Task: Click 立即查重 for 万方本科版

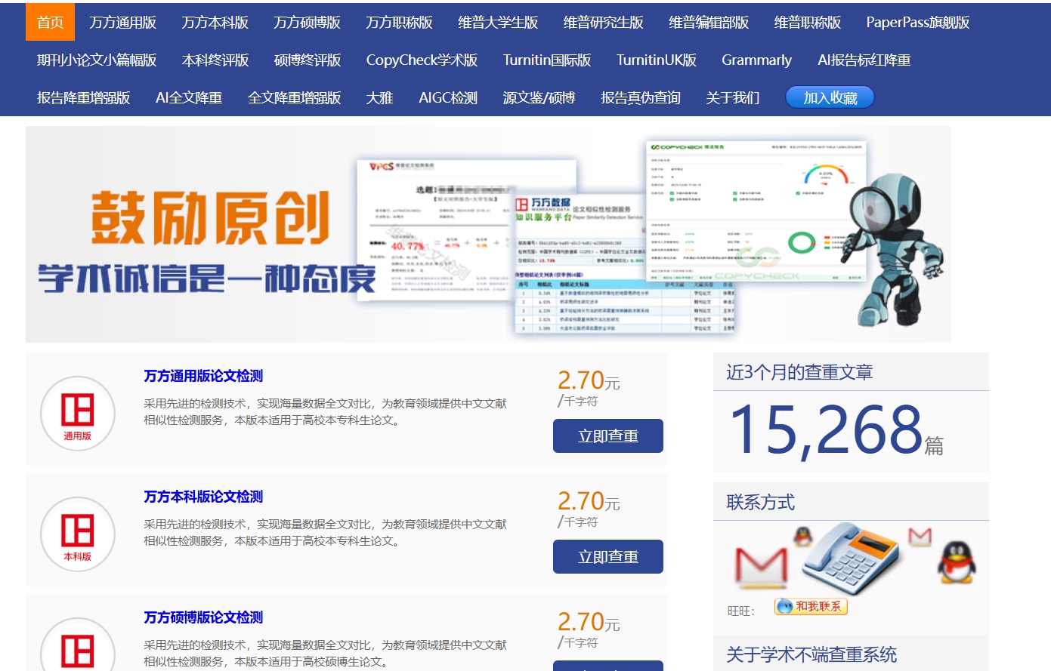Action: [608, 556]
